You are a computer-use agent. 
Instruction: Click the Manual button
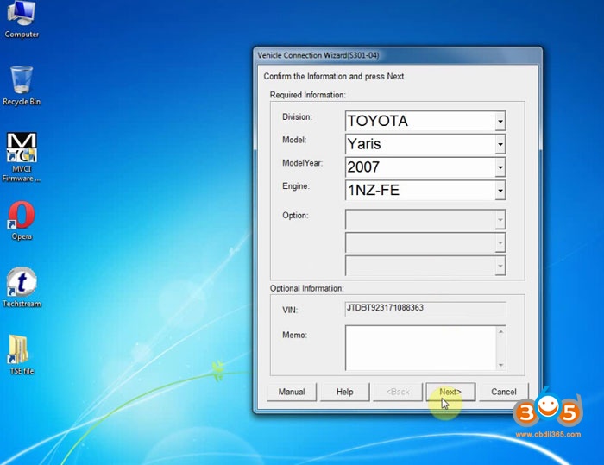coord(292,392)
